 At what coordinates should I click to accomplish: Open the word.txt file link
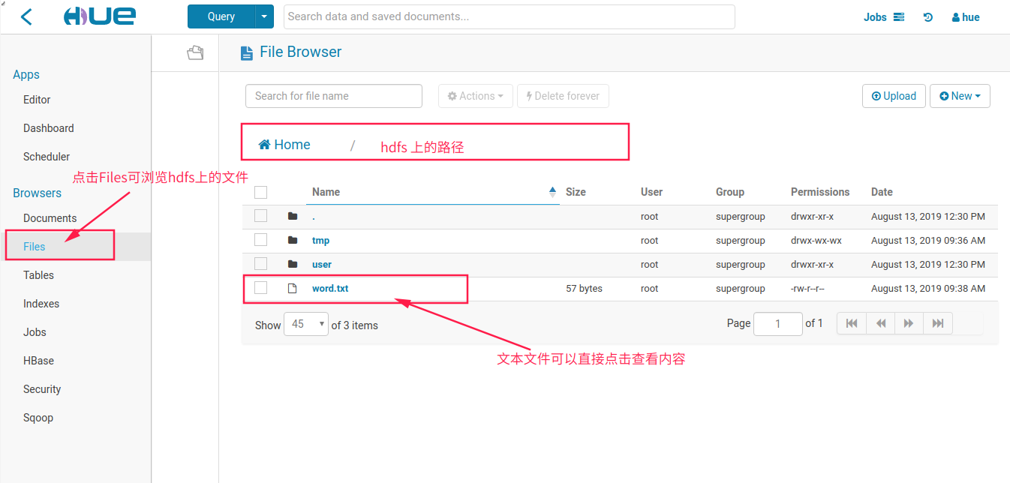[x=330, y=289]
